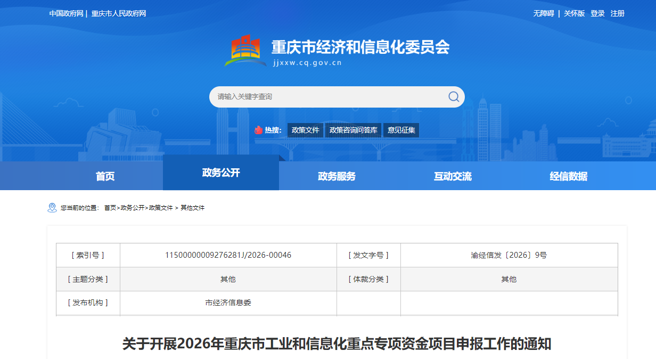656x359 pixels.
Task: Go to the 互动交流 section
Action: (x=453, y=176)
